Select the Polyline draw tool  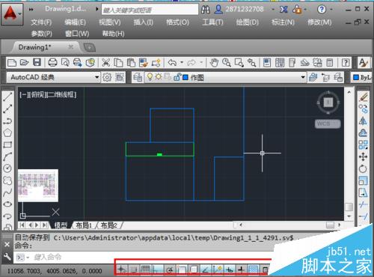click(x=7, y=121)
